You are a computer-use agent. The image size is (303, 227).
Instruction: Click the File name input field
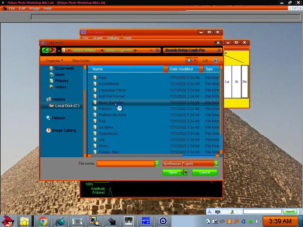pyautogui.click(x=126, y=163)
